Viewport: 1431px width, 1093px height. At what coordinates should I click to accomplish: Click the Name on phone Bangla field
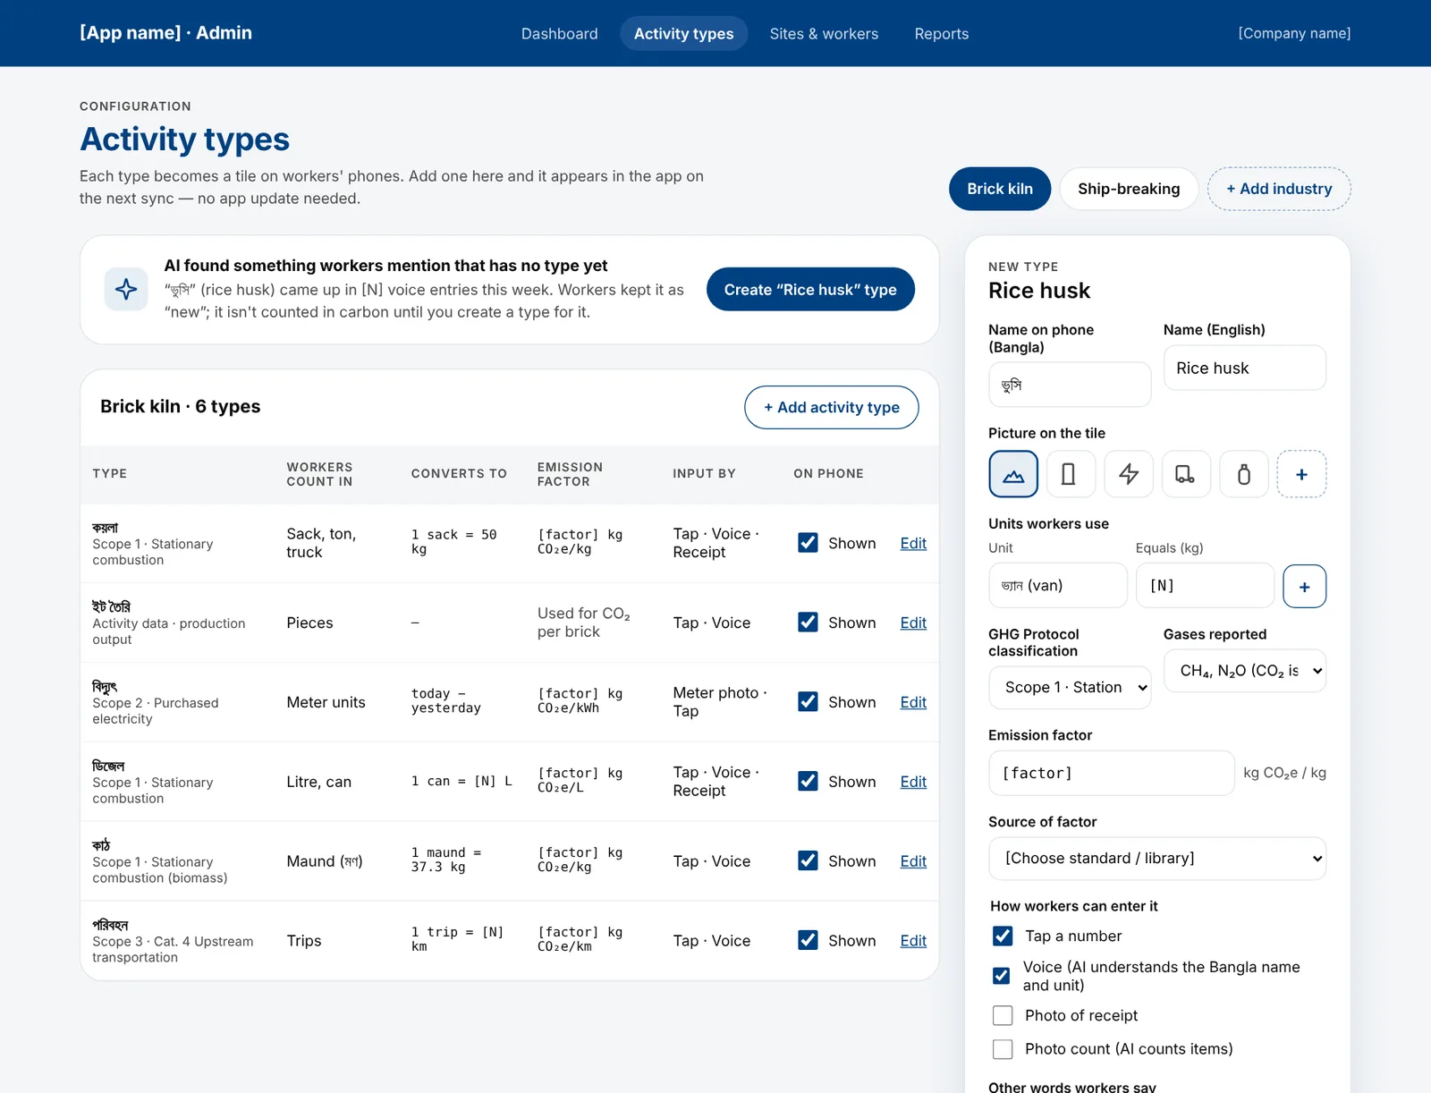point(1070,385)
